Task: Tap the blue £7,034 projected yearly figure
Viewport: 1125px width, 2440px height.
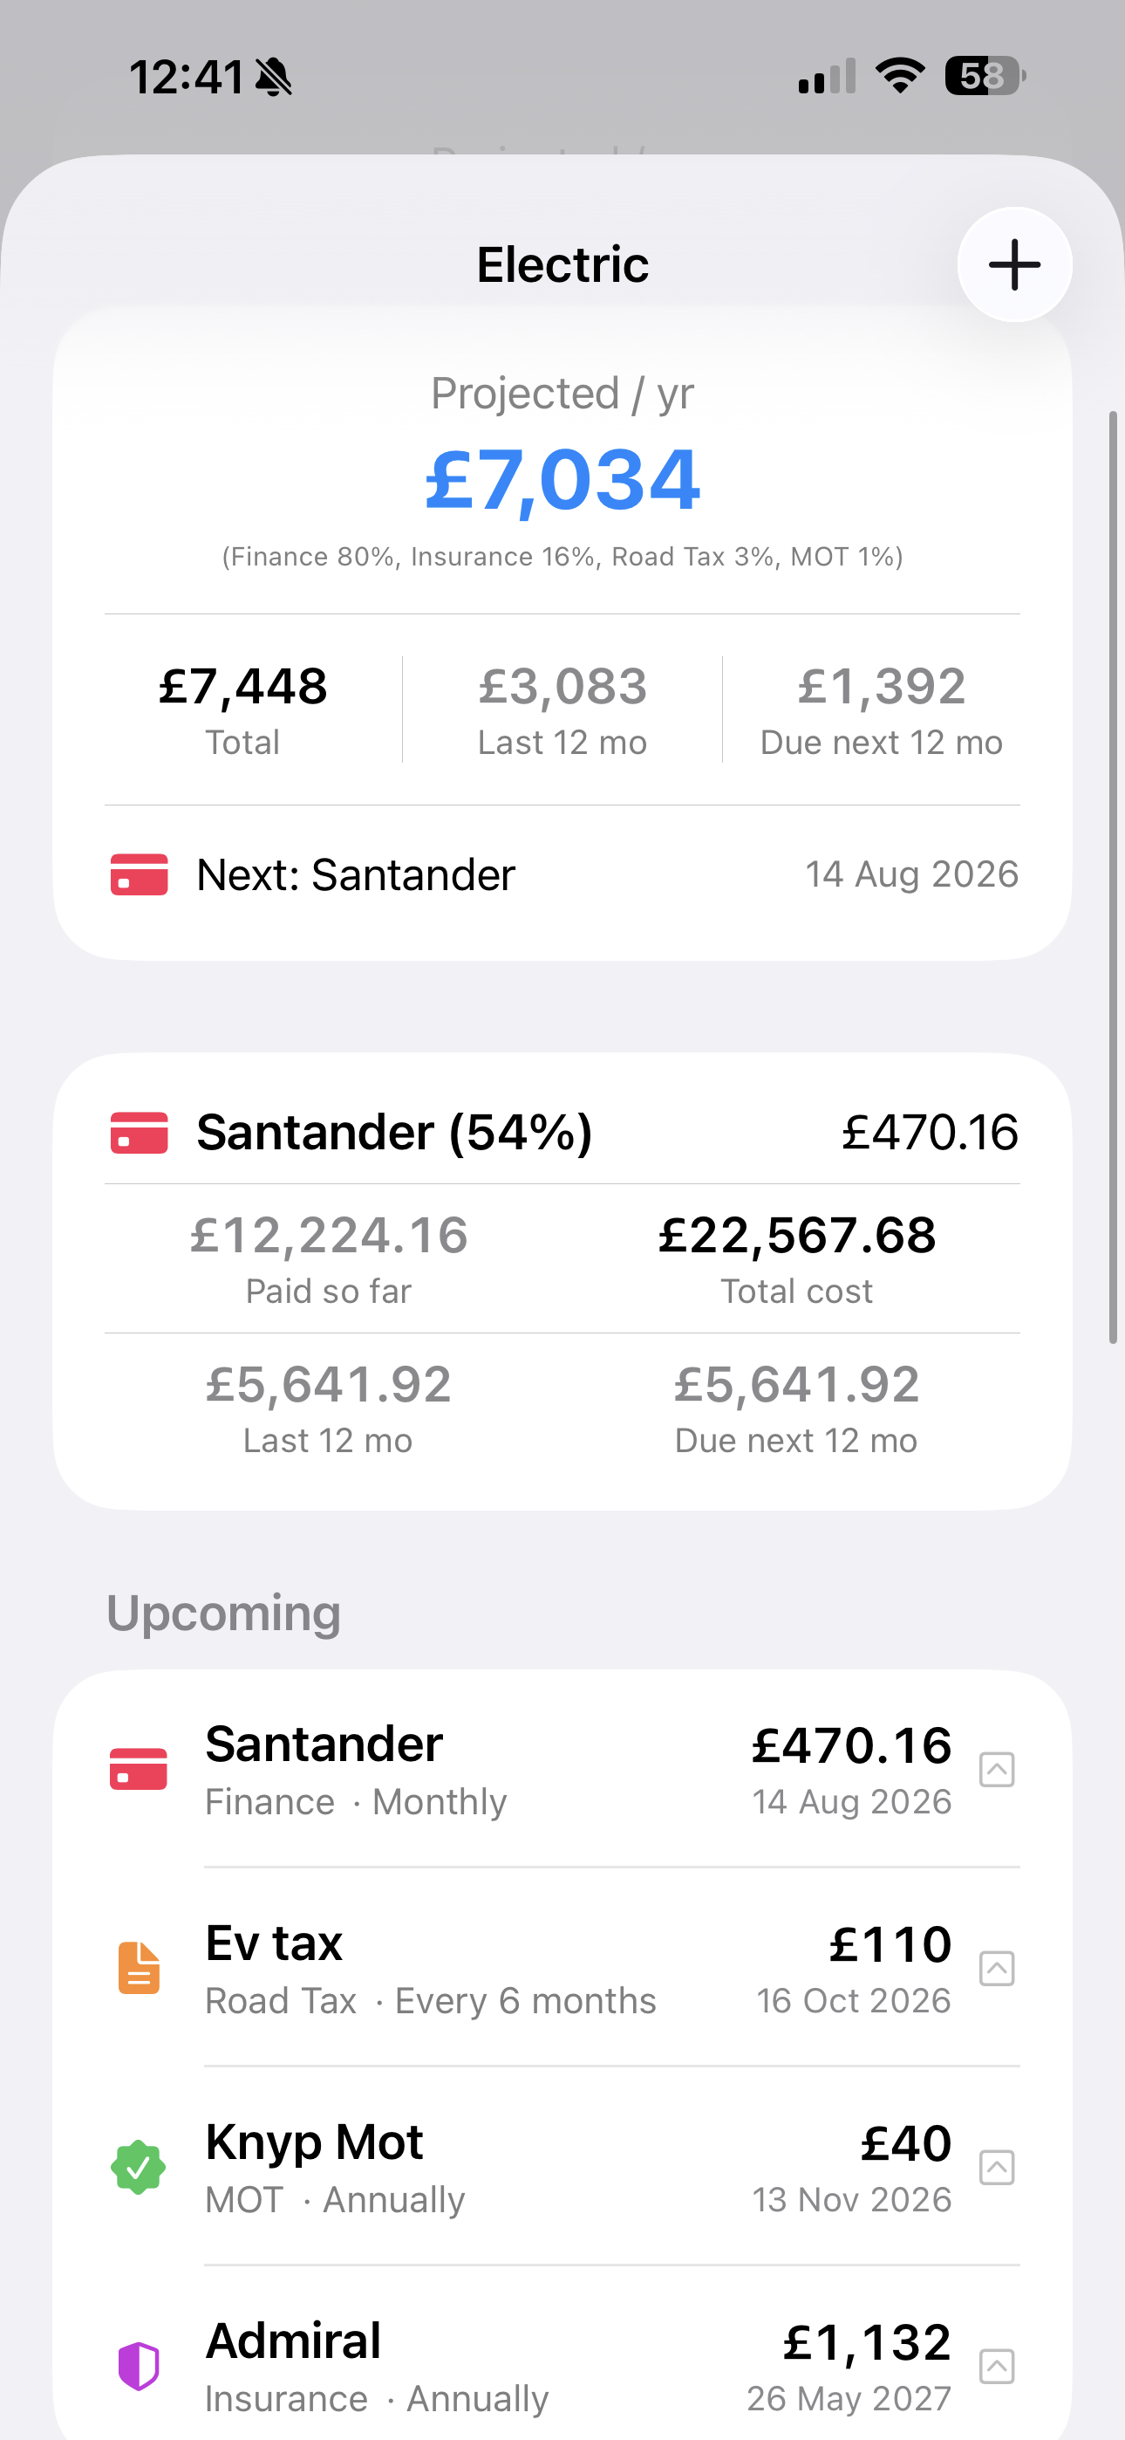Action: (x=562, y=480)
